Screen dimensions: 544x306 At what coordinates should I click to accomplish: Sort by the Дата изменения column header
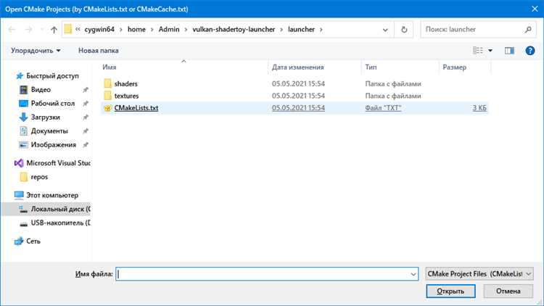tap(297, 67)
